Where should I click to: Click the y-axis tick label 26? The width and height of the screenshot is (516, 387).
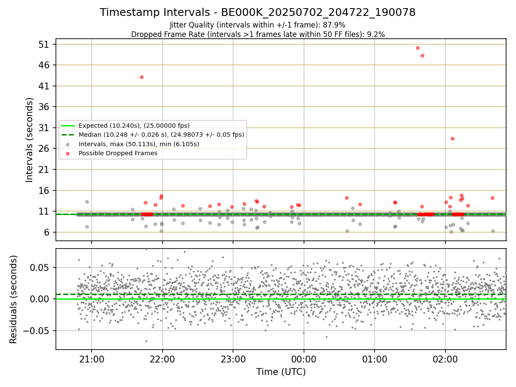pyautogui.click(x=45, y=149)
